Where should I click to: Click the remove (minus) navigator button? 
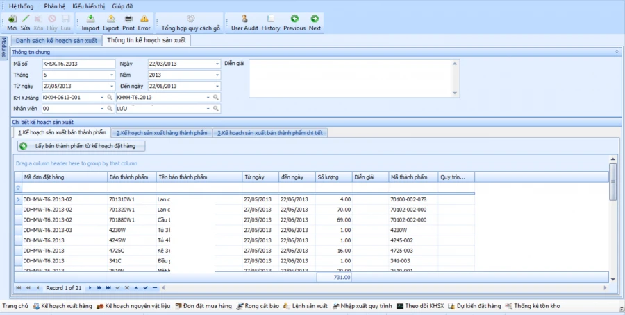[x=155, y=287]
